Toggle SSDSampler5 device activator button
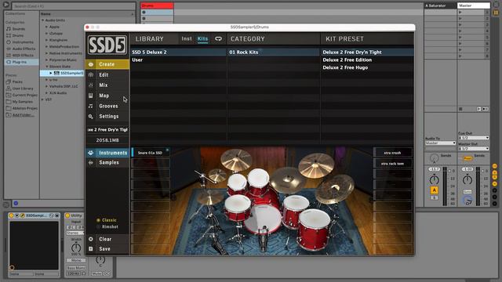The image size is (502, 282). click(11, 215)
